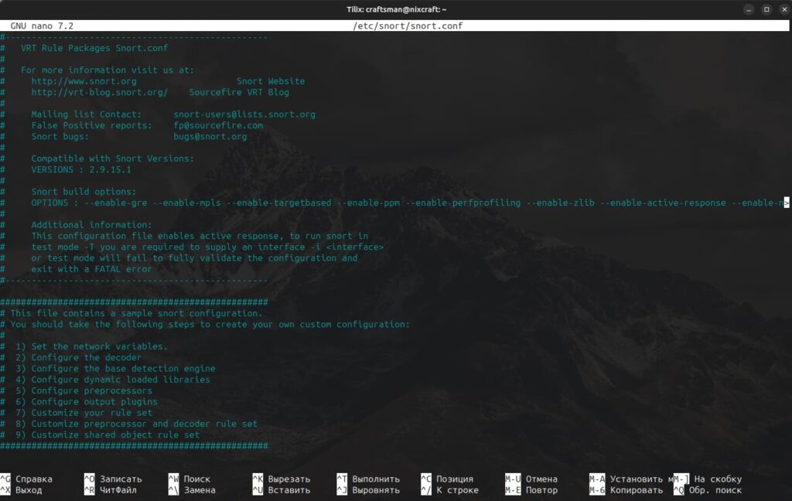Click the ^O Записать shortcut hint
This screenshot has width=792, height=501.
click(113, 479)
